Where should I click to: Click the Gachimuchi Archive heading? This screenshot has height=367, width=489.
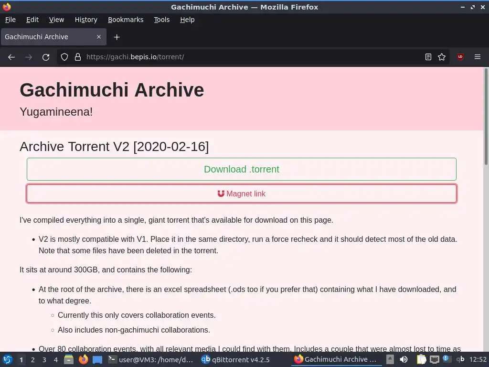tap(112, 90)
